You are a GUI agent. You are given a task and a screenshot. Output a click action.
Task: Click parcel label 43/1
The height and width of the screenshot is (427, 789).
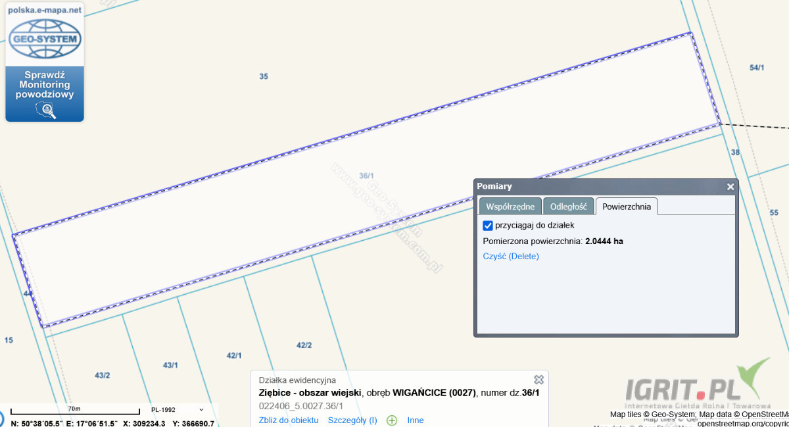point(170,364)
